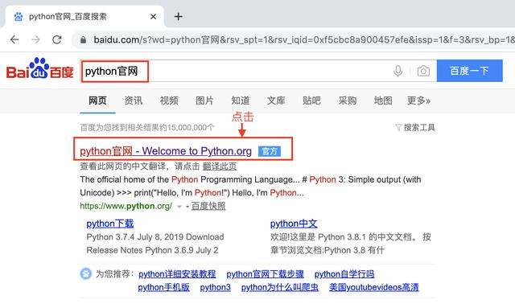Open the 图片 tab
This screenshot has height=304, width=515.
coord(204,101)
